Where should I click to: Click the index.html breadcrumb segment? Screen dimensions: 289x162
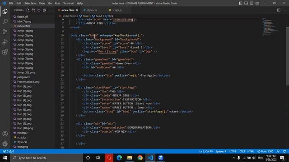click(x=67, y=16)
